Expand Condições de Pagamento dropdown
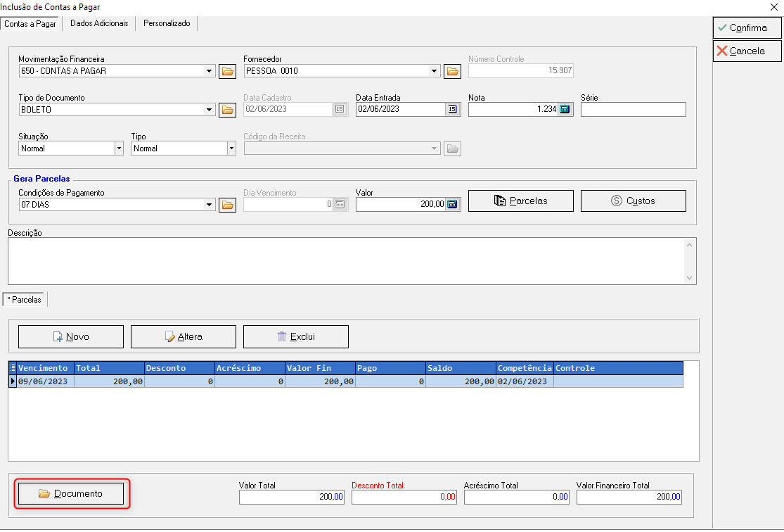 [209, 205]
